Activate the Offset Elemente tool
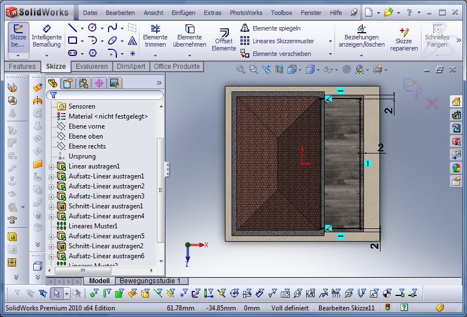 pos(224,39)
